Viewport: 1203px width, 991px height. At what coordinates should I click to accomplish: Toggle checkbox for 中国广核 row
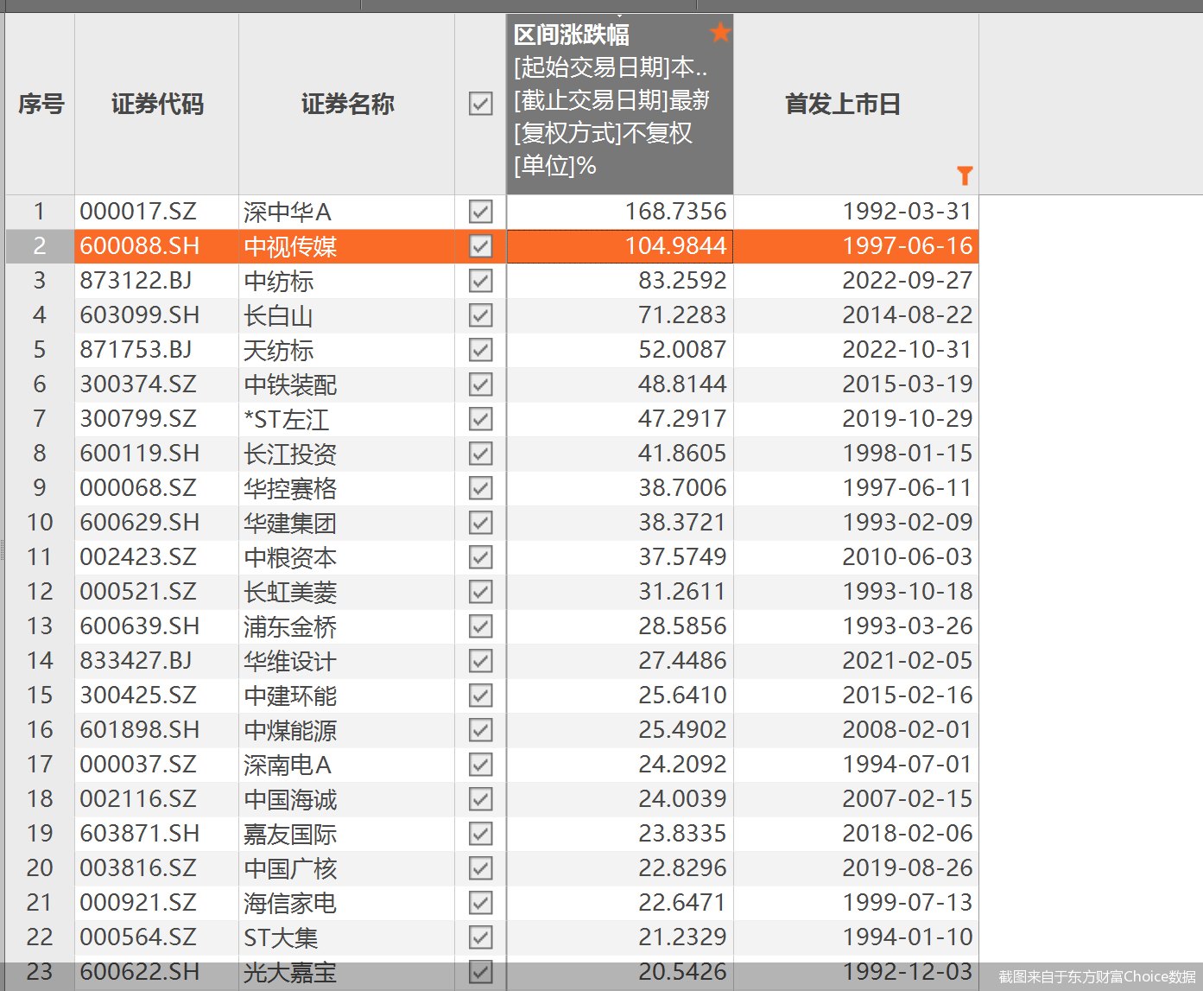(x=481, y=868)
